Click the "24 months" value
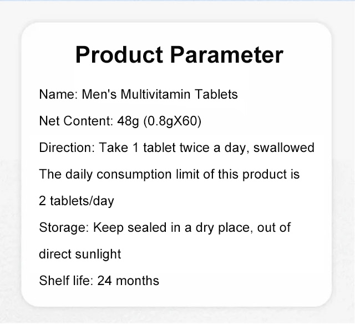The width and height of the screenshot is (355, 325). click(128, 281)
